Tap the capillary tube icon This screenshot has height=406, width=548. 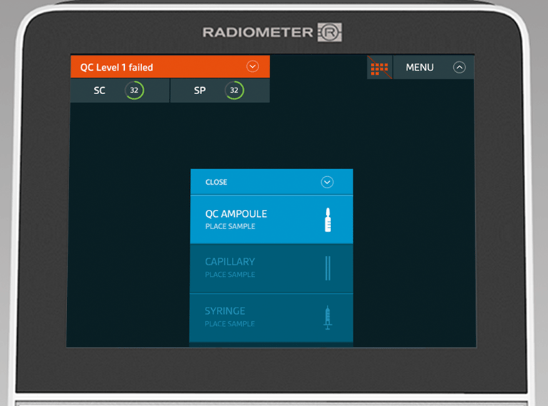(328, 268)
